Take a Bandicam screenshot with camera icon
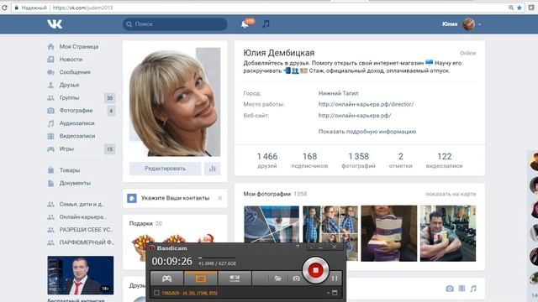Viewport: 538px width, 302px height. (x=296, y=279)
